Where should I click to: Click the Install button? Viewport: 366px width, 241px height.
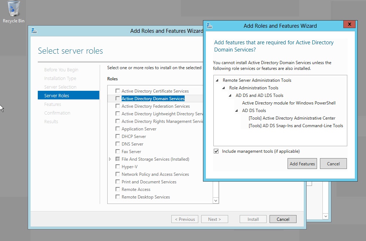[253, 219]
